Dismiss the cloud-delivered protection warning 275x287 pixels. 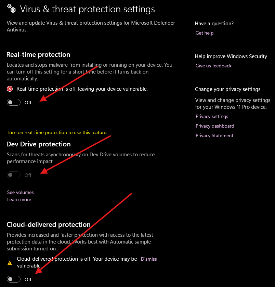[x=148, y=259]
